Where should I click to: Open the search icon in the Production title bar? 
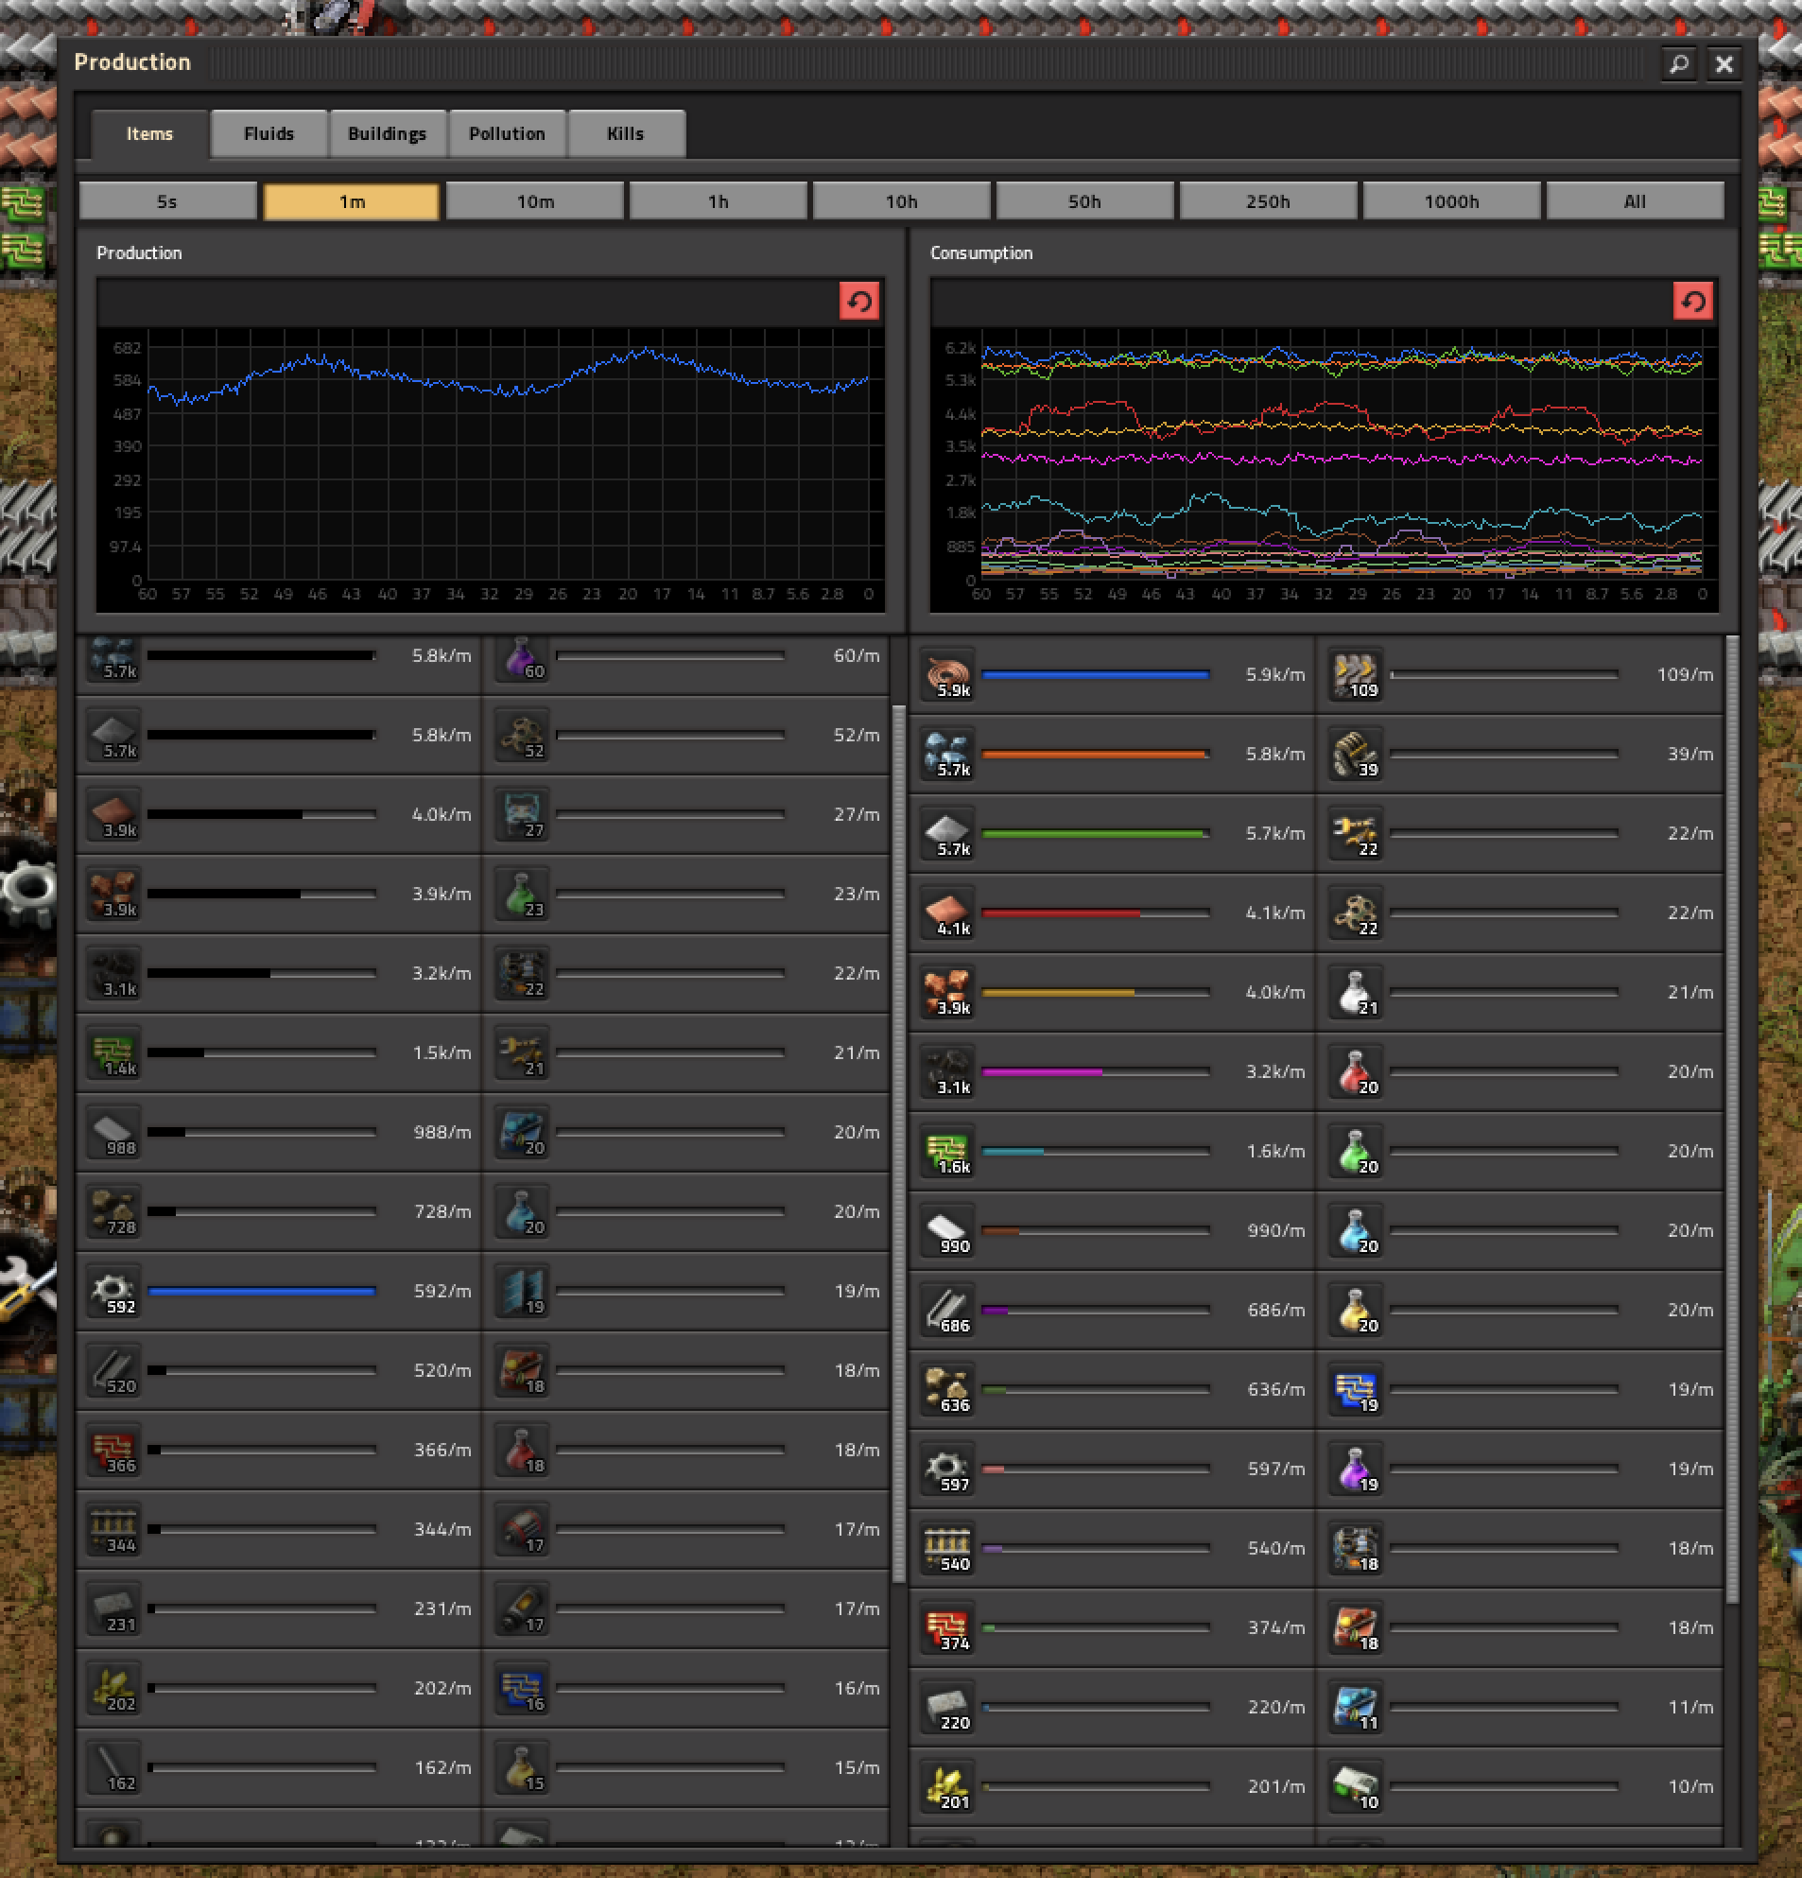[x=1679, y=64]
